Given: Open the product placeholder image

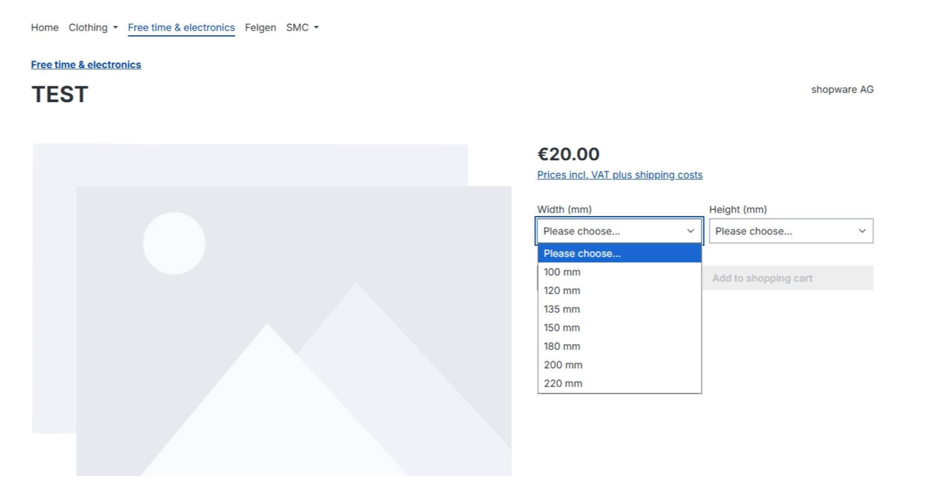Looking at the screenshot, I should click(272, 310).
